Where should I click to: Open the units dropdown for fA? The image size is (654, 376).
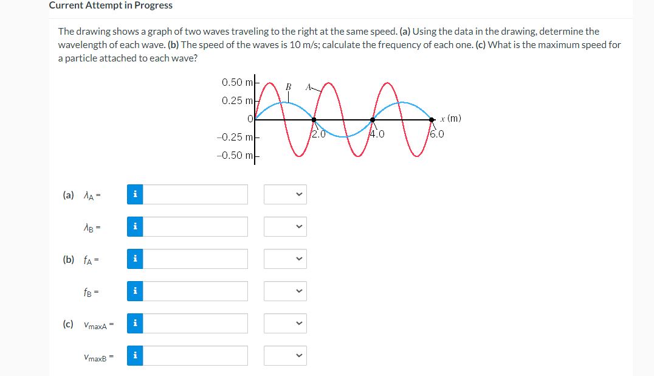(x=285, y=259)
